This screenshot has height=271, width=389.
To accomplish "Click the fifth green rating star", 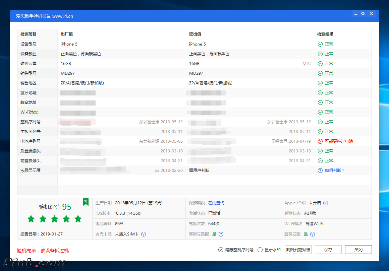I will pyautogui.click(x=78, y=219).
